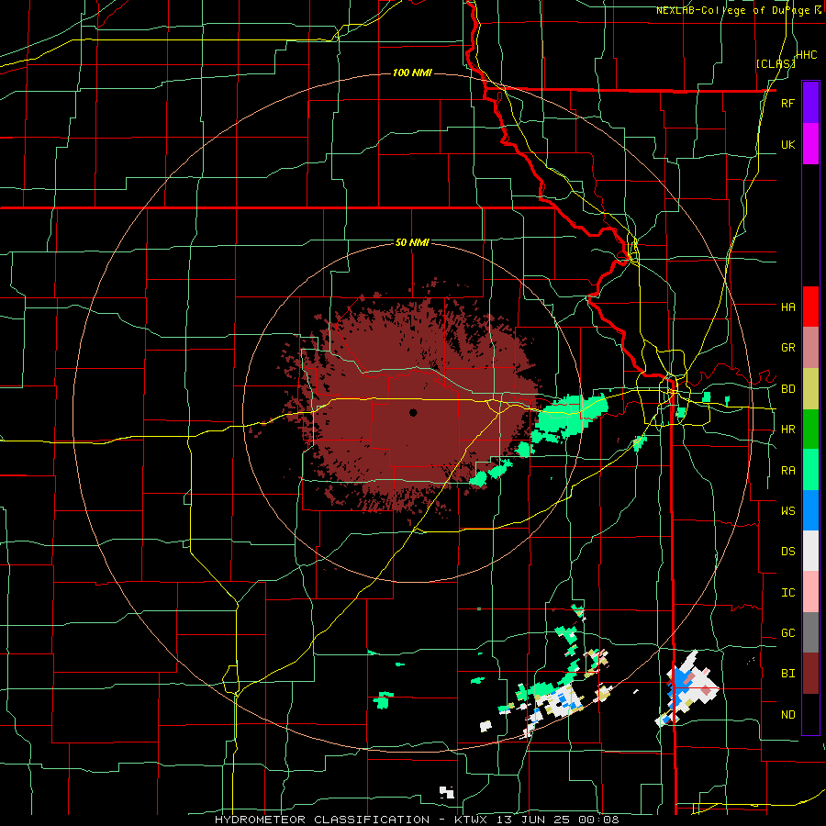Click the "GC" legend label

coord(787,633)
